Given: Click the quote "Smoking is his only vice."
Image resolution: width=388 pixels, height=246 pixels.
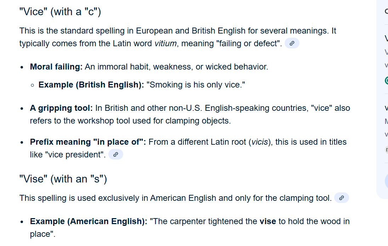Looking at the screenshot, I should (x=196, y=85).
